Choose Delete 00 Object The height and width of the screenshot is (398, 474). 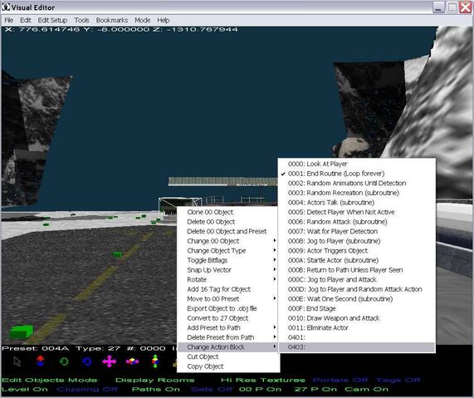(x=227, y=222)
